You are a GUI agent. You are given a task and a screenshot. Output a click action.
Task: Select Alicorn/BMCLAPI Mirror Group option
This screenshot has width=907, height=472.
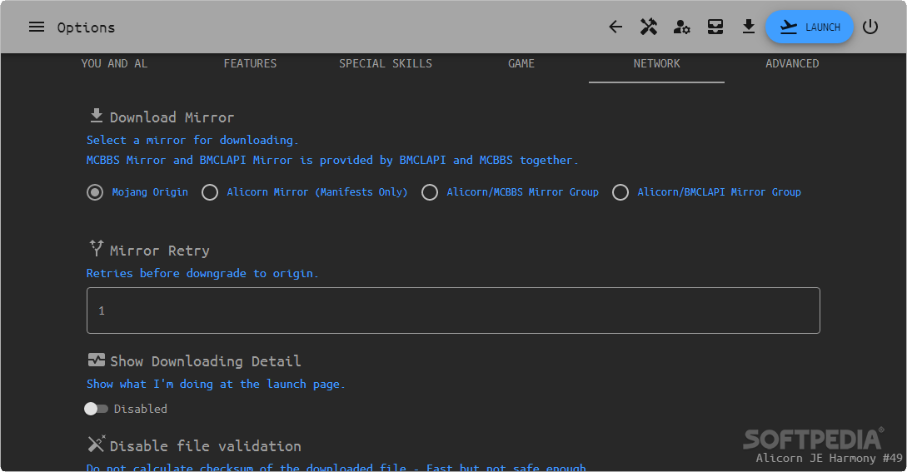click(620, 192)
